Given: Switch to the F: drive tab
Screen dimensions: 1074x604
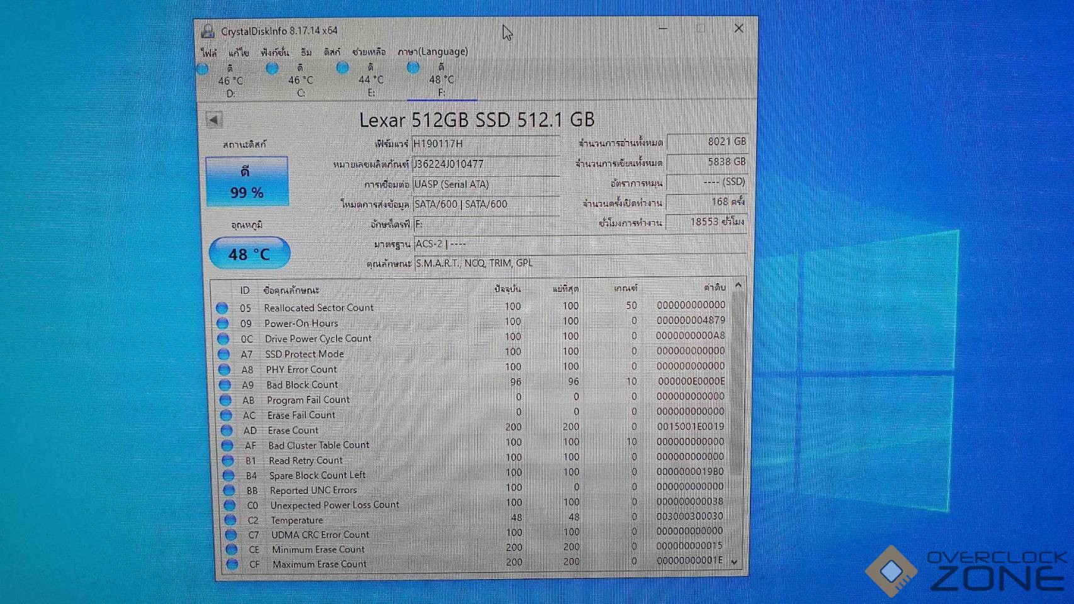Looking at the screenshot, I should point(441,81).
